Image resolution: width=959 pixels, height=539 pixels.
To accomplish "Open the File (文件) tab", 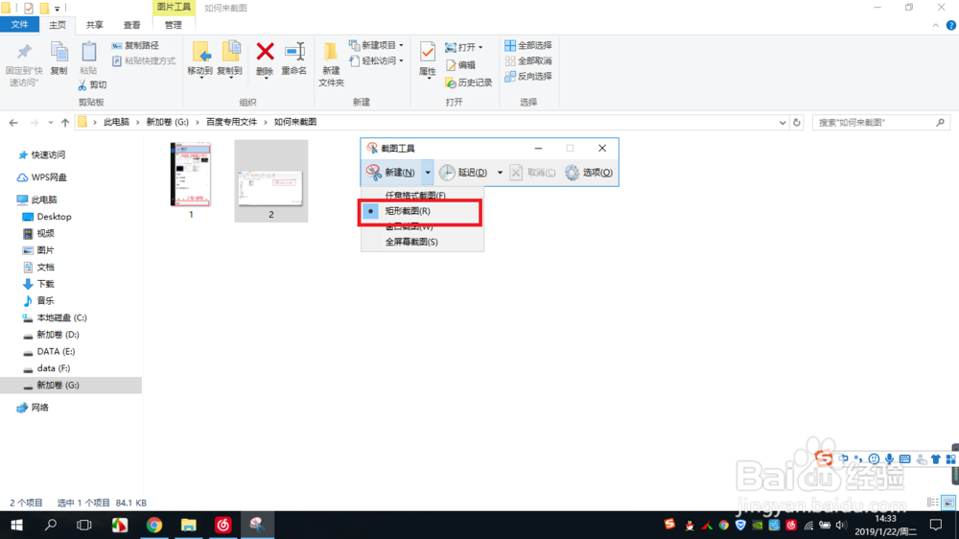I will (19, 25).
